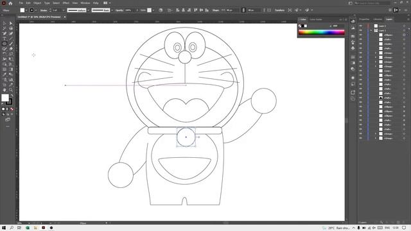Click the Search Adobe Help field
Image resolution: width=411 pixels, height=231 pixels.
click(x=372, y=3)
